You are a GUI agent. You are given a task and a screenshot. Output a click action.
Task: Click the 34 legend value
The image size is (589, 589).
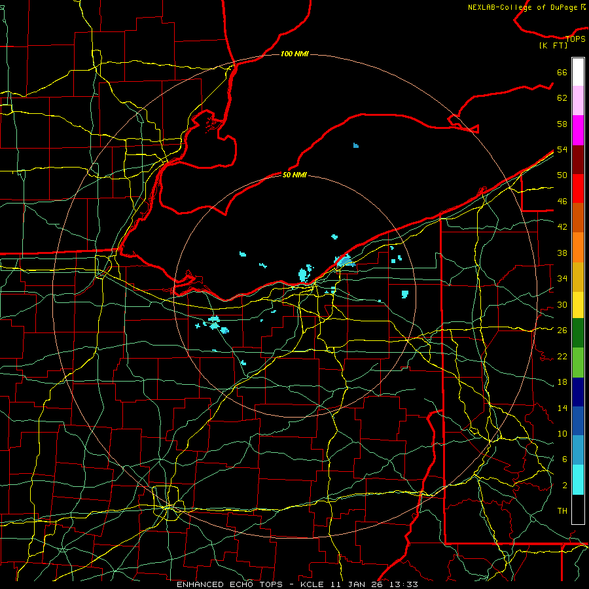[x=562, y=279]
